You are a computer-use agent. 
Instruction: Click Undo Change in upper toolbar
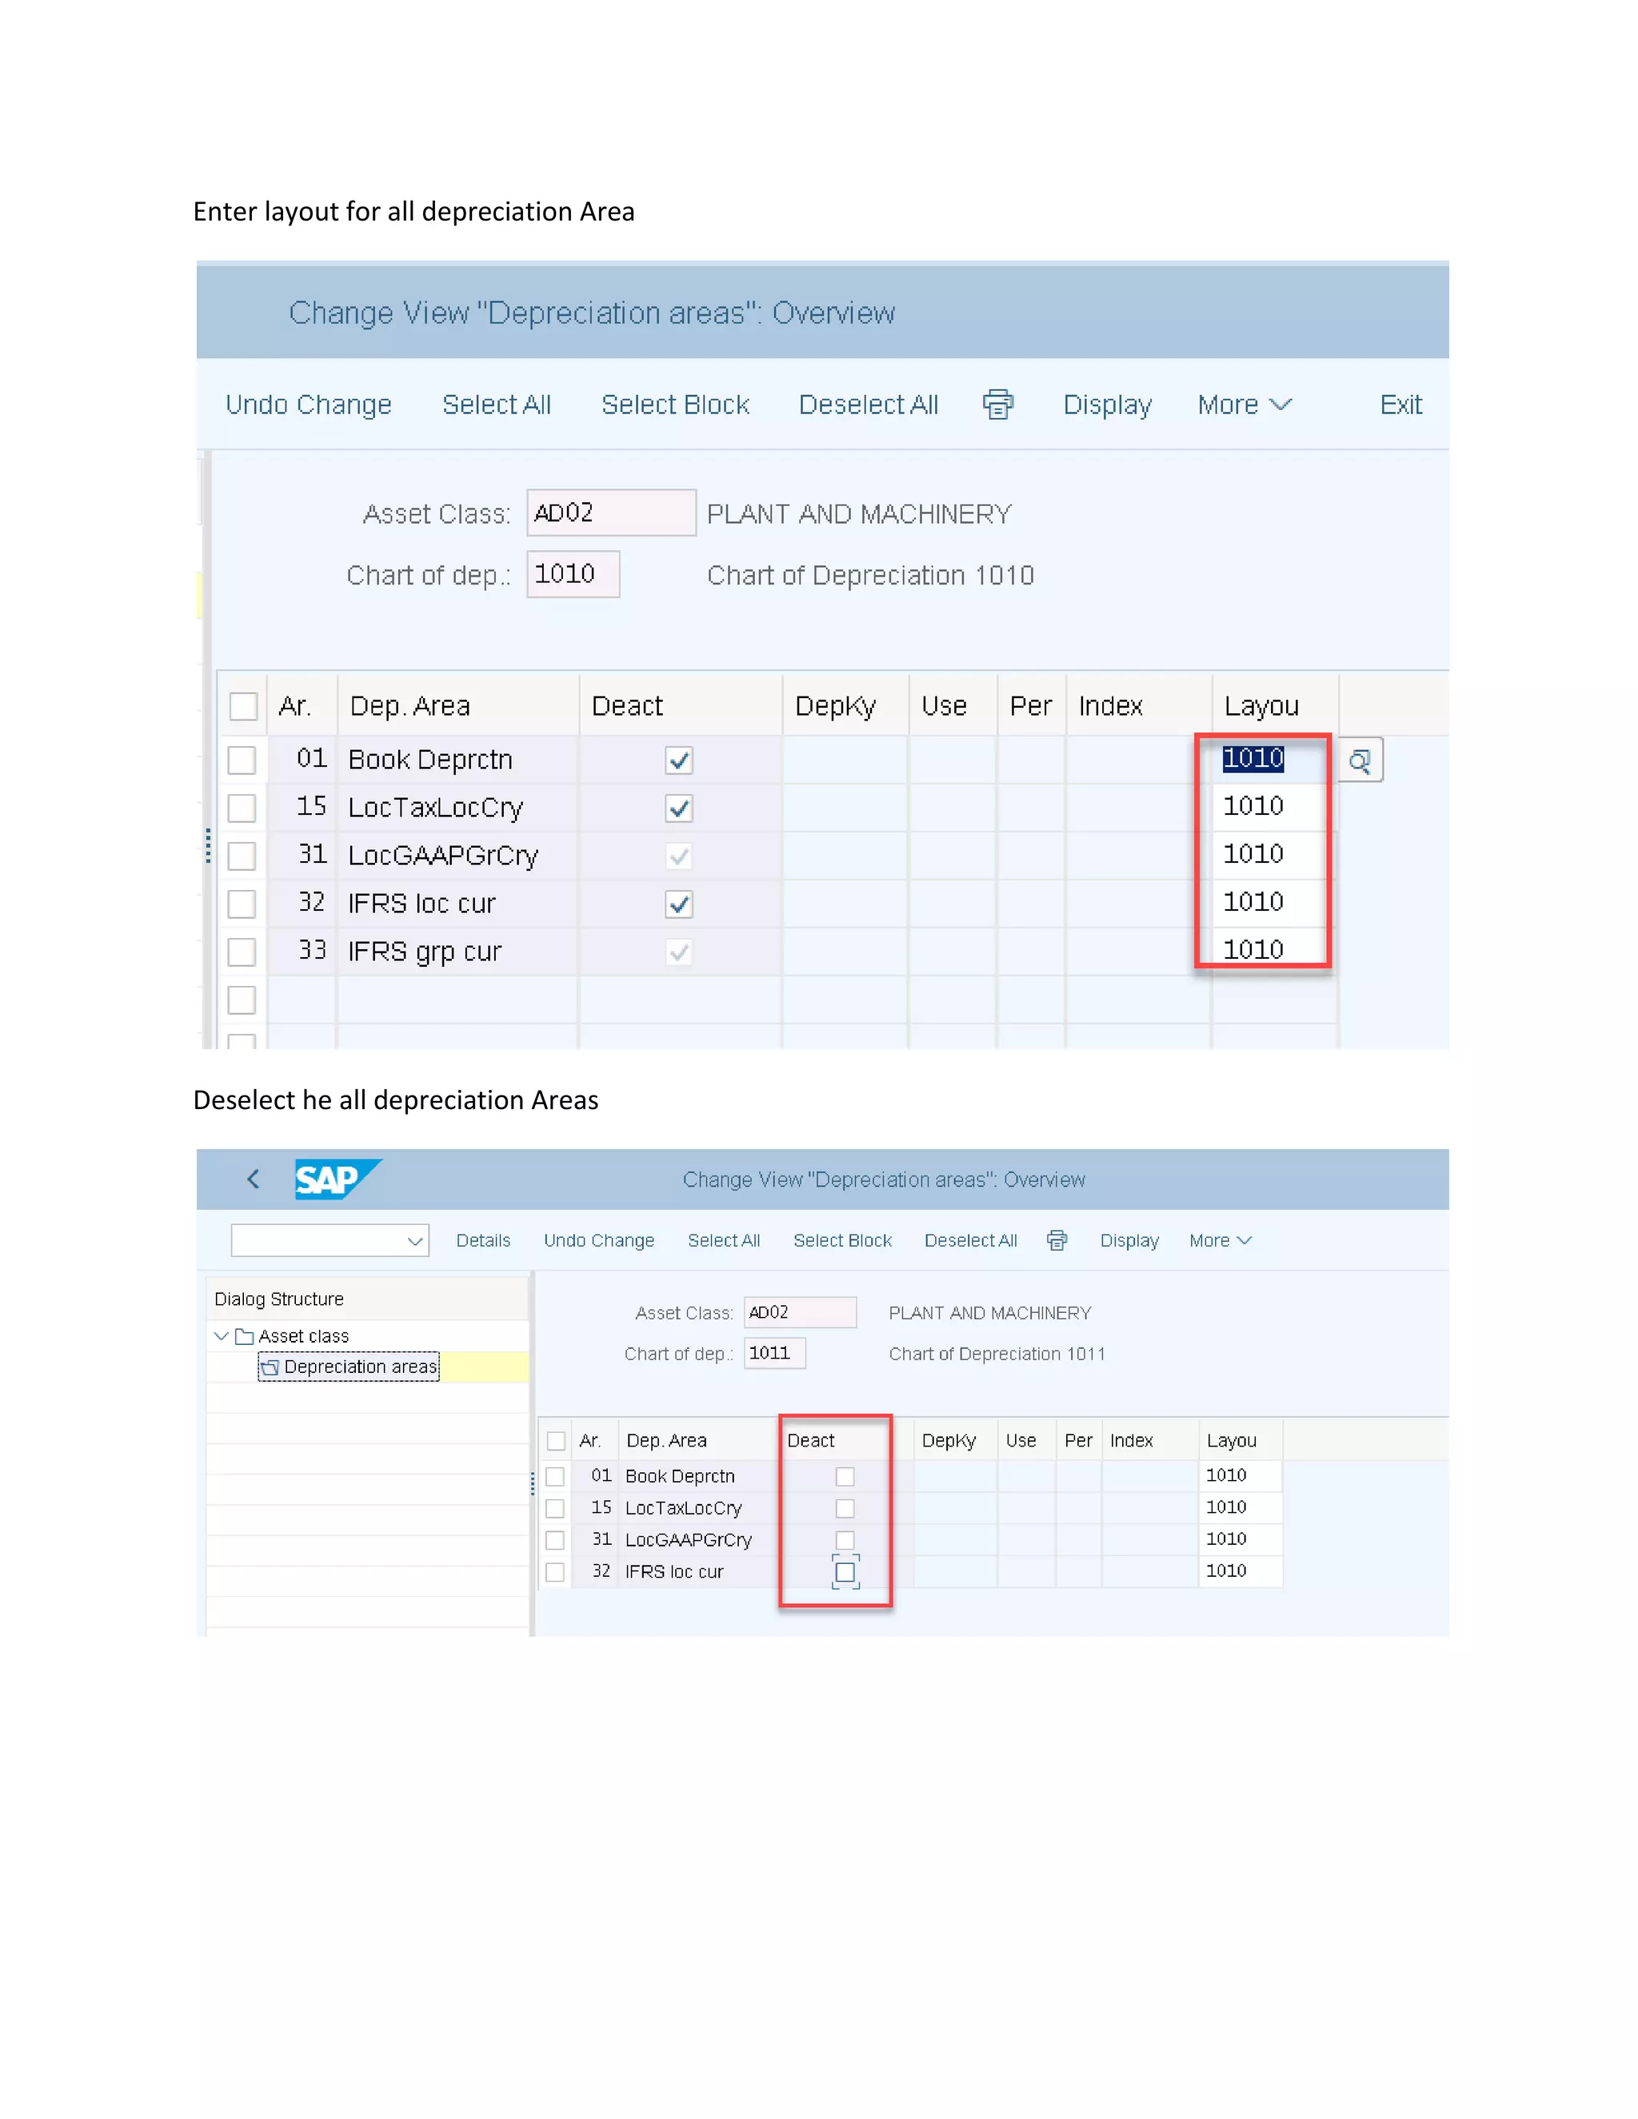[309, 405]
